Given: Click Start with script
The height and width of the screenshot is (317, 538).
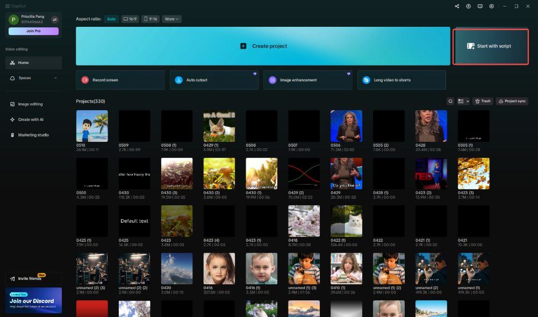Looking at the screenshot, I should tap(490, 47).
